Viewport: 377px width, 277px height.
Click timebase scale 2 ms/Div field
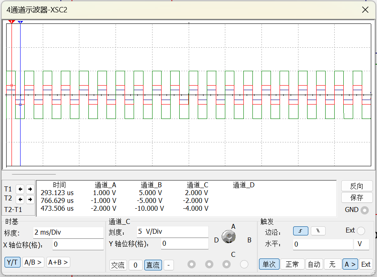68,233
